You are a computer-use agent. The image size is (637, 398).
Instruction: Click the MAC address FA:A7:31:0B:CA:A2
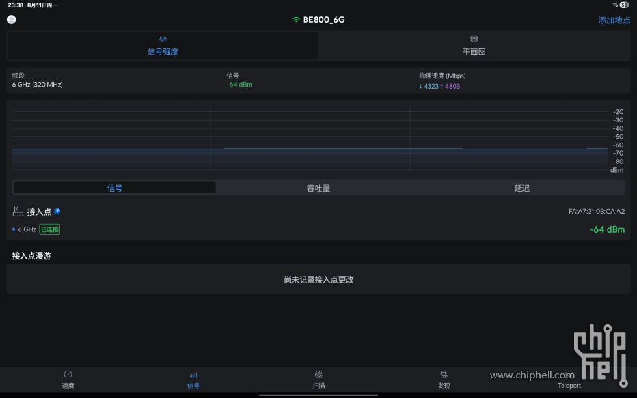pos(597,212)
